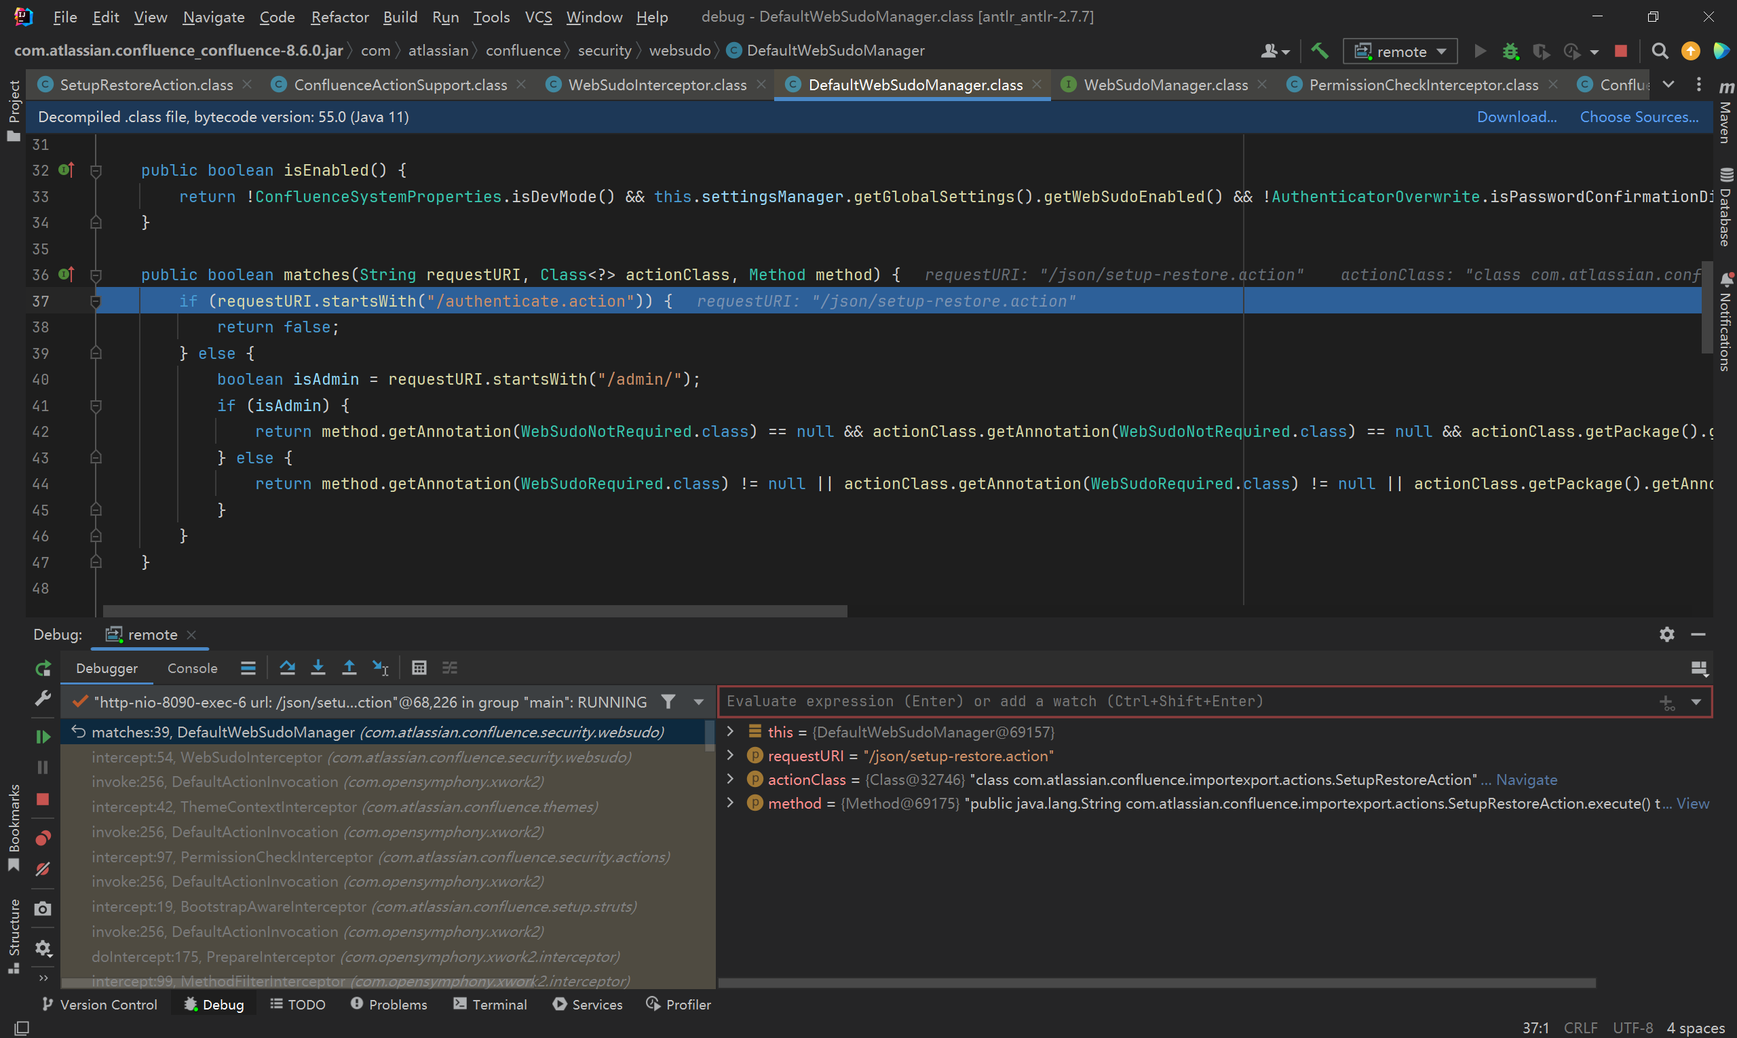1737x1038 pixels.
Task: Click the editor horizontal scrollbar
Action: point(474,611)
